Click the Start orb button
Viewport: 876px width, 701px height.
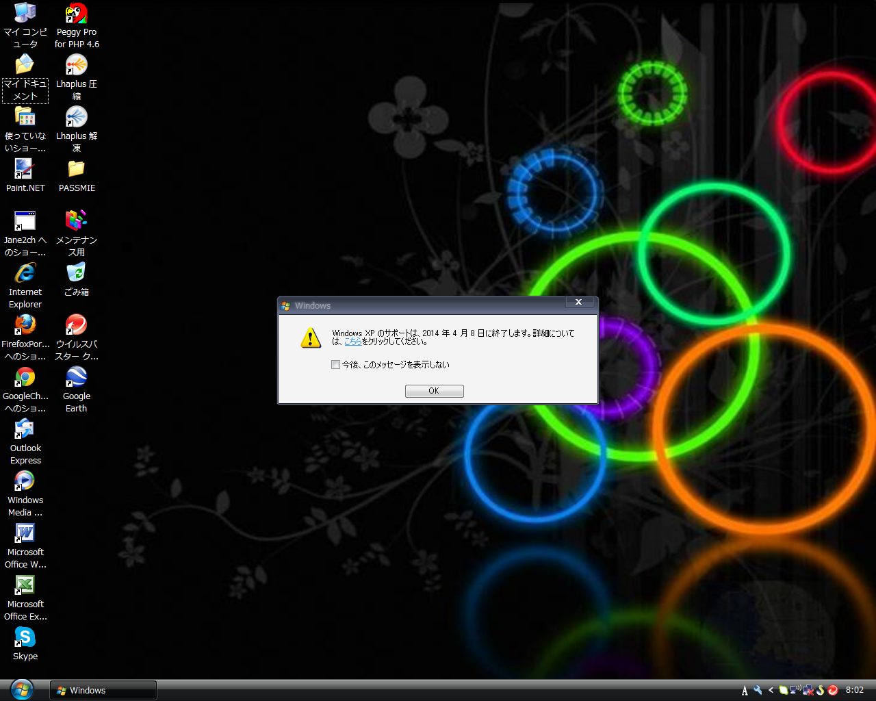click(22, 689)
